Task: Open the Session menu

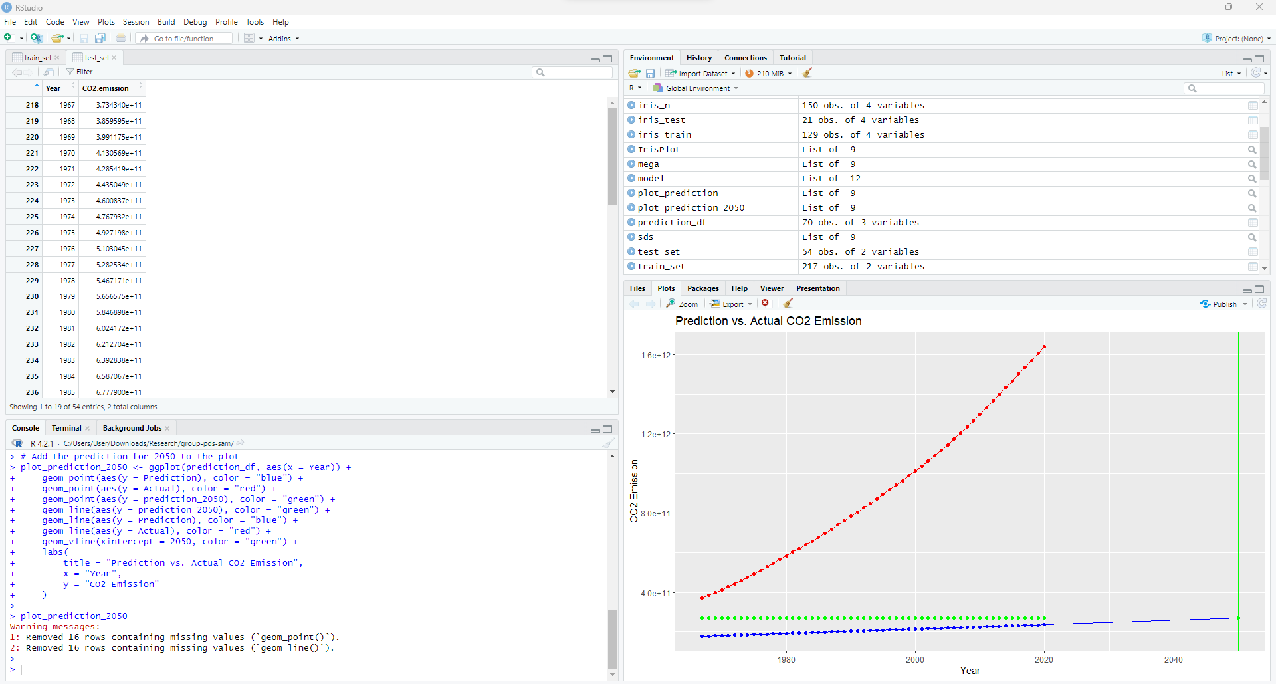Action: pyautogui.click(x=136, y=22)
